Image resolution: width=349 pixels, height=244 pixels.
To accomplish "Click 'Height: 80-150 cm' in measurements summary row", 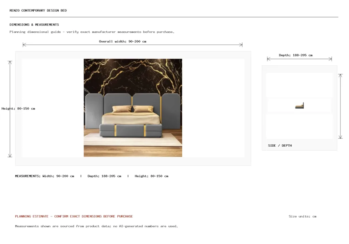I will tap(152, 176).
